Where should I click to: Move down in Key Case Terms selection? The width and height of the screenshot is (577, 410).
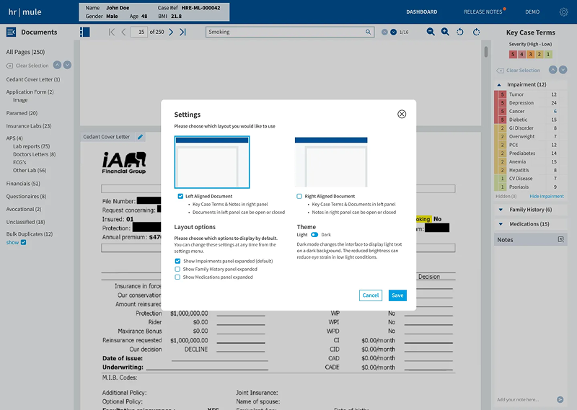[x=563, y=70]
